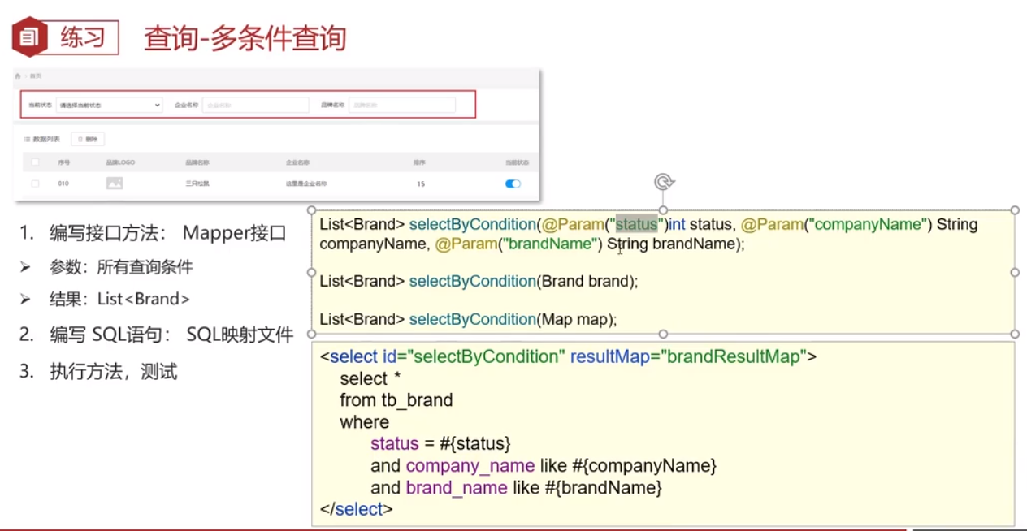
Task: Click the 三只松鼠 brand name cell
Action: pos(197,183)
